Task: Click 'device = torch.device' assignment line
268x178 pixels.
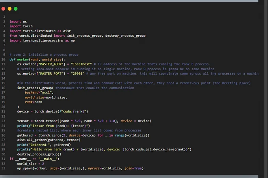Action: [52, 111]
